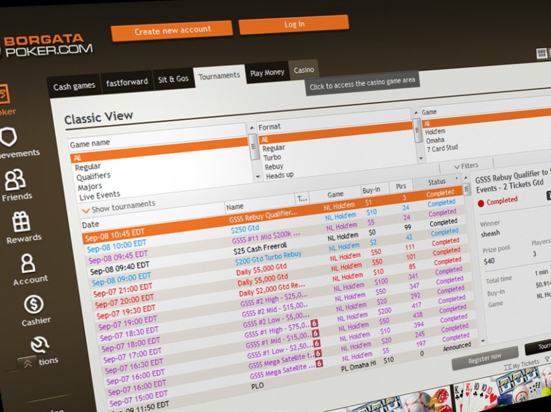Click Format list scroll-up arrow

(416, 113)
